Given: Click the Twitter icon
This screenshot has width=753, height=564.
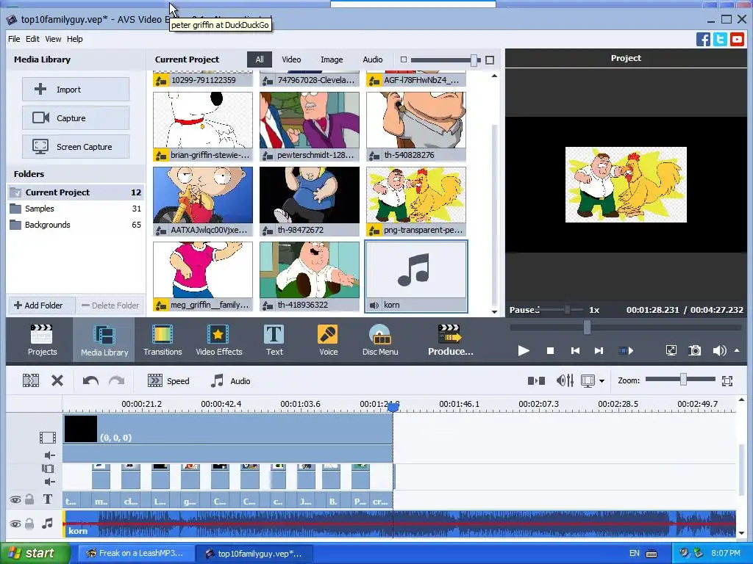Looking at the screenshot, I should click(x=720, y=40).
